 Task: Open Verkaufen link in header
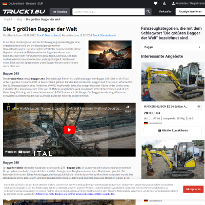(165, 12)
